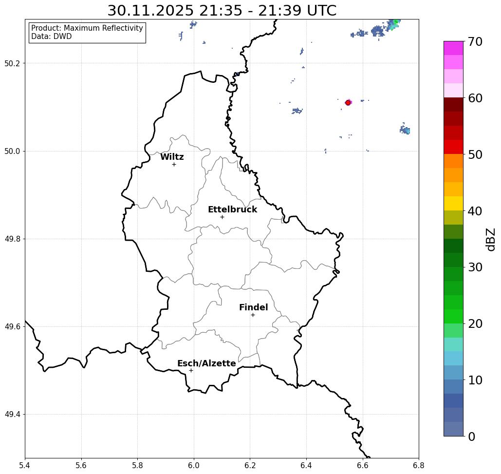Click the colorbar tick label 10
The image size is (501, 474).
coord(475,380)
